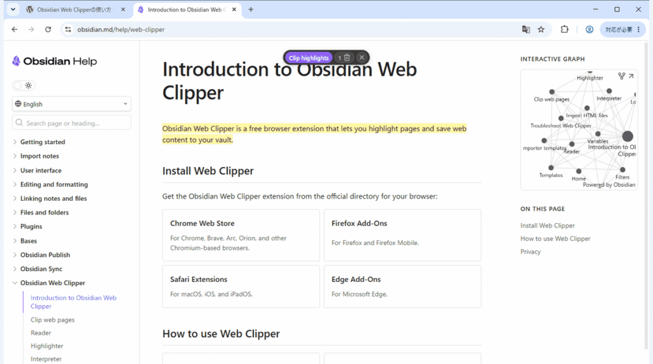Translate this page icon
This screenshot has height=364, width=653.
pos(526,29)
